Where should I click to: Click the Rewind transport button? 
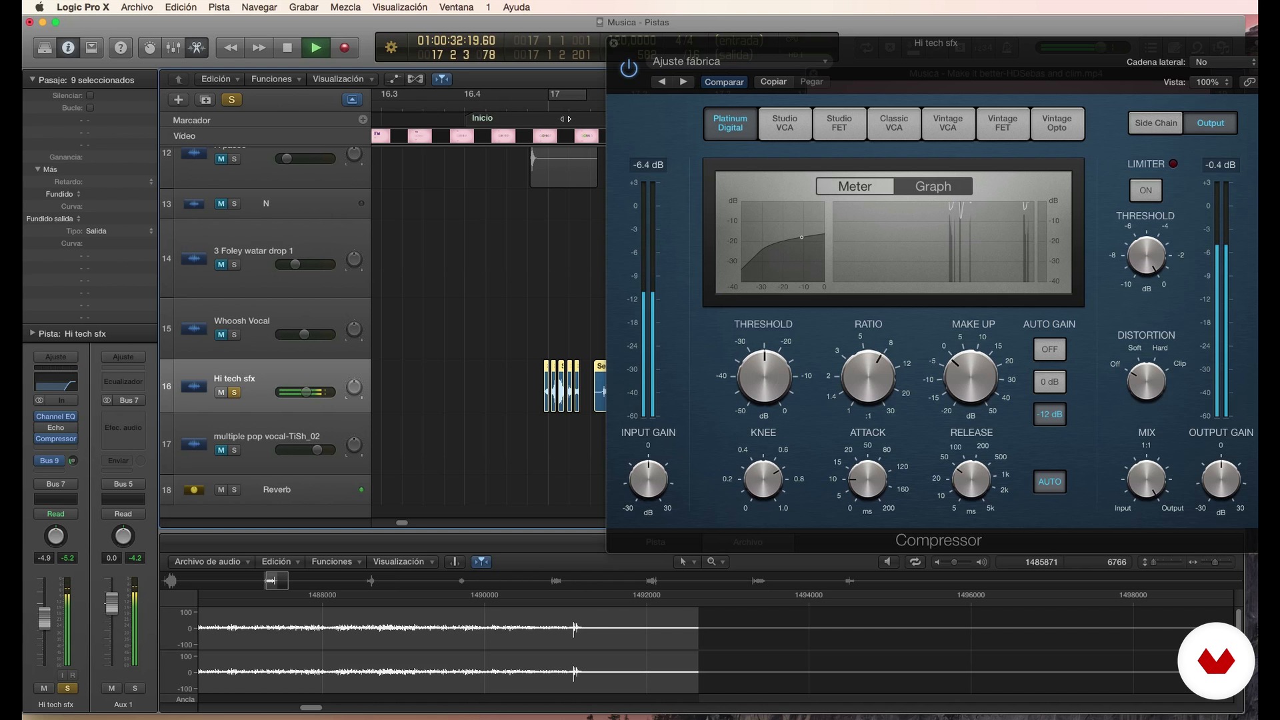click(x=231, y=48)
